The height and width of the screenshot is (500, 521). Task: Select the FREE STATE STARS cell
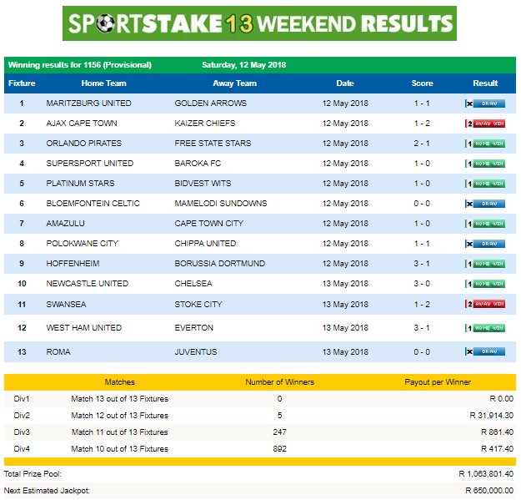213,144
